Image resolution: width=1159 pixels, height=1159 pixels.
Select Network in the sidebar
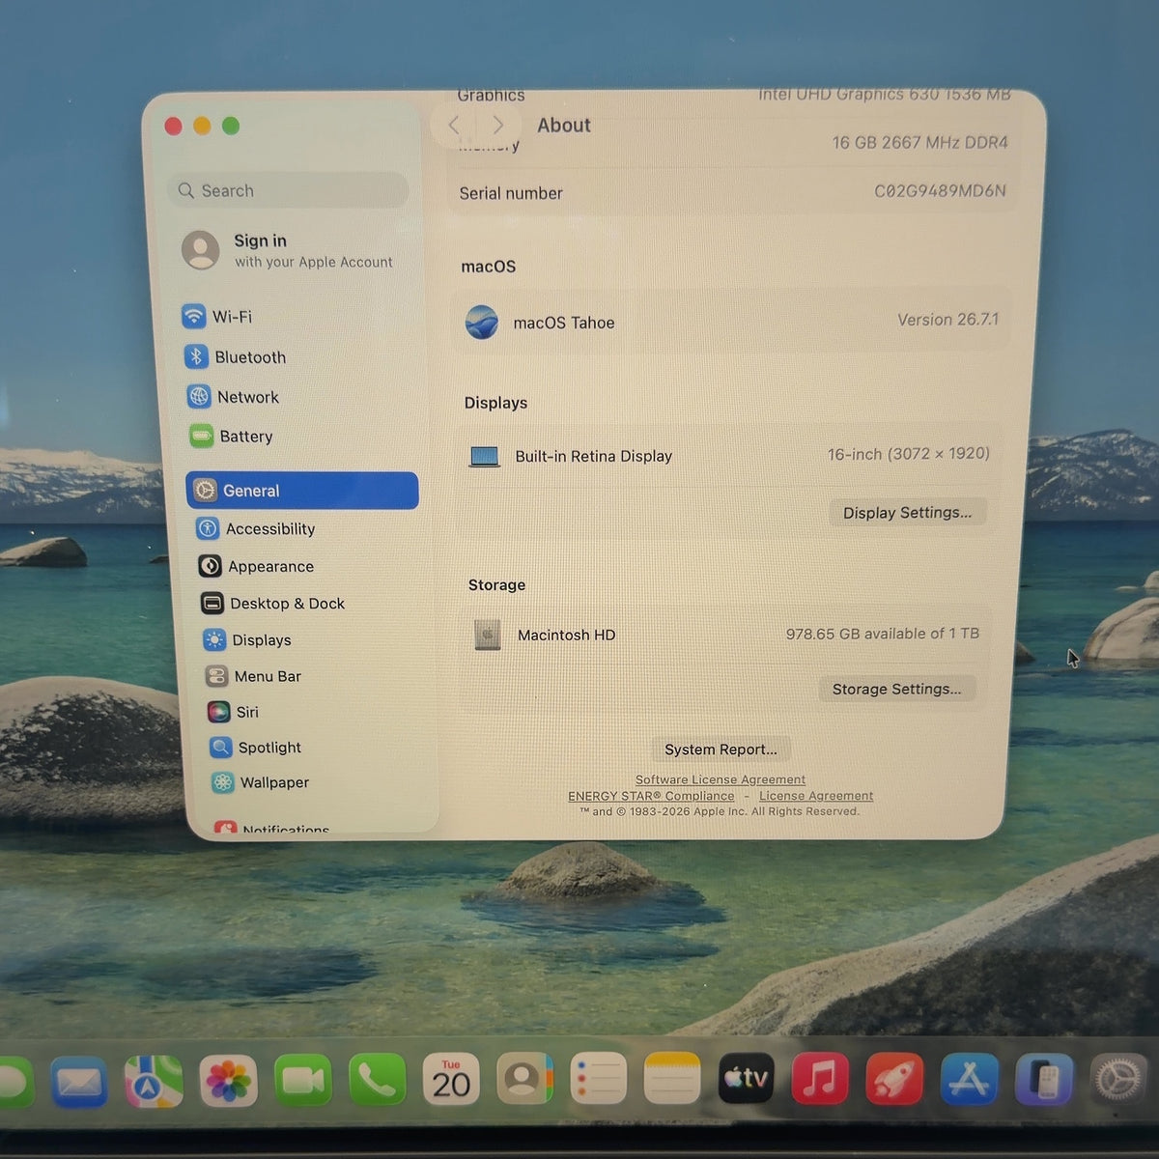[233, 396]
